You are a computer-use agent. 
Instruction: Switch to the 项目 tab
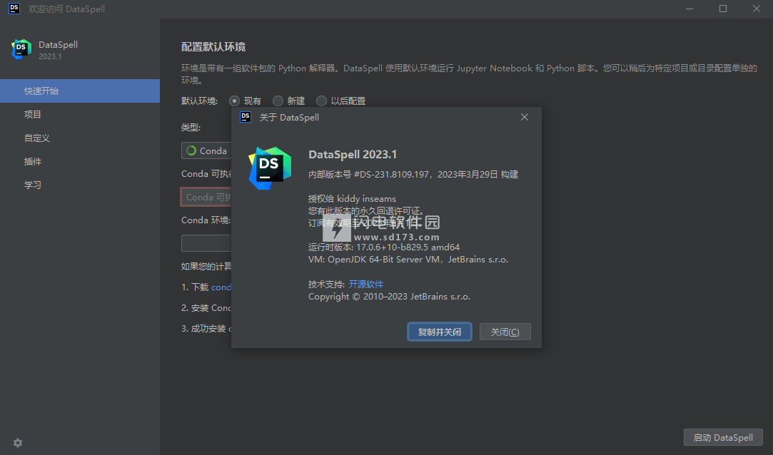[x=80, y=115]
